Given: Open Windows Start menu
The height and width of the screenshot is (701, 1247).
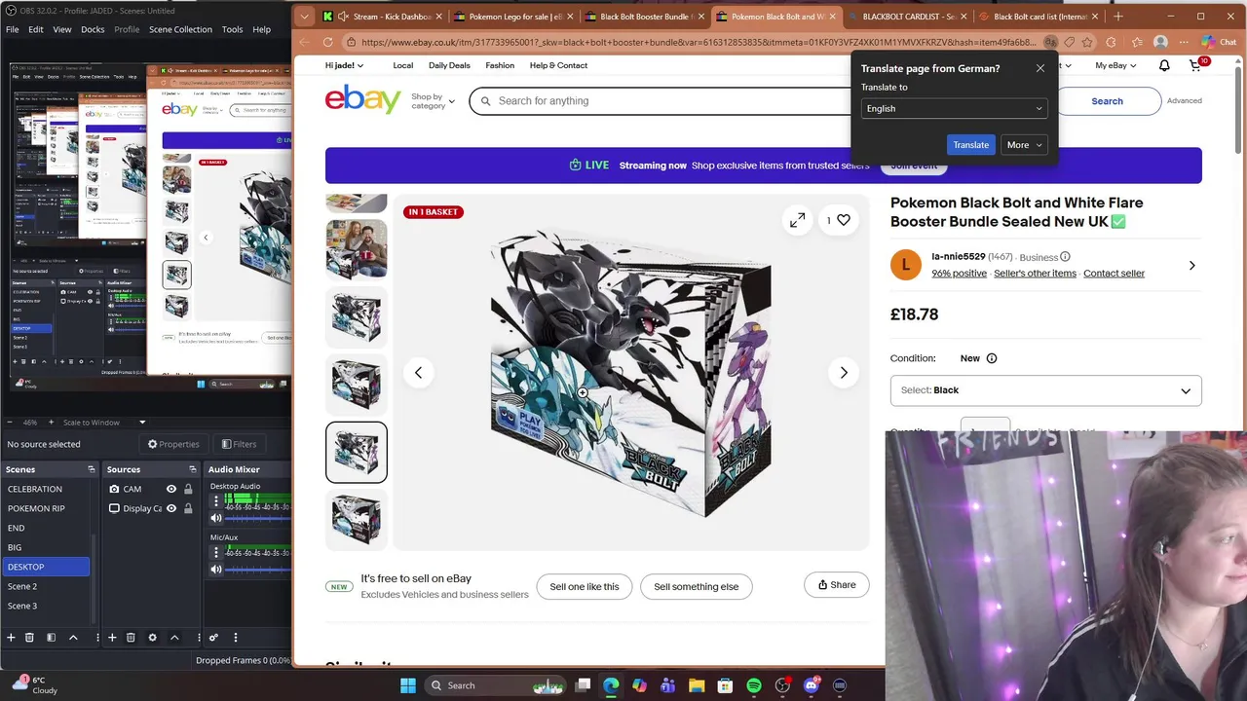Looking at the screenshot, I should tap(408, 685).
